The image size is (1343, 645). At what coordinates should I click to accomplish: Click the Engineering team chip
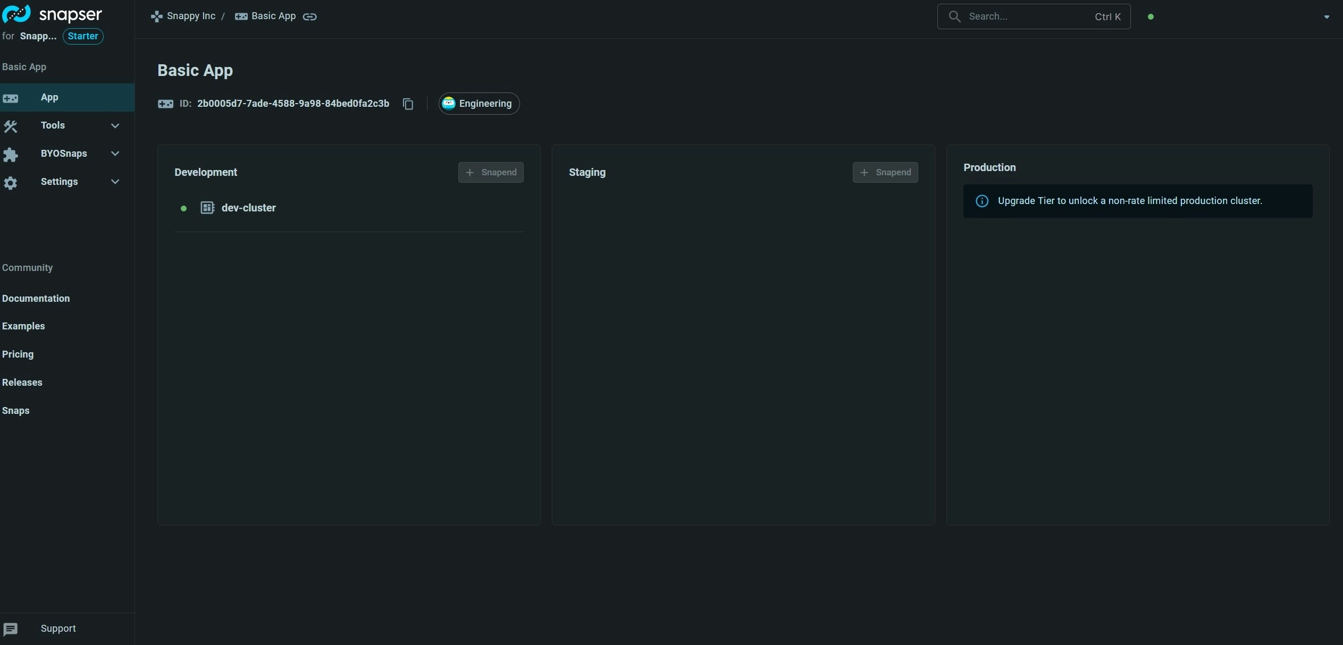coord(479,104)
